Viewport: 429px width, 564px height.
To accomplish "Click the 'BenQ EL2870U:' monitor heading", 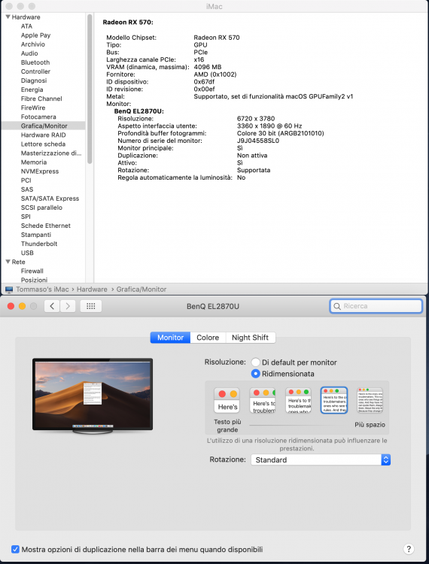I will (139, 111).
